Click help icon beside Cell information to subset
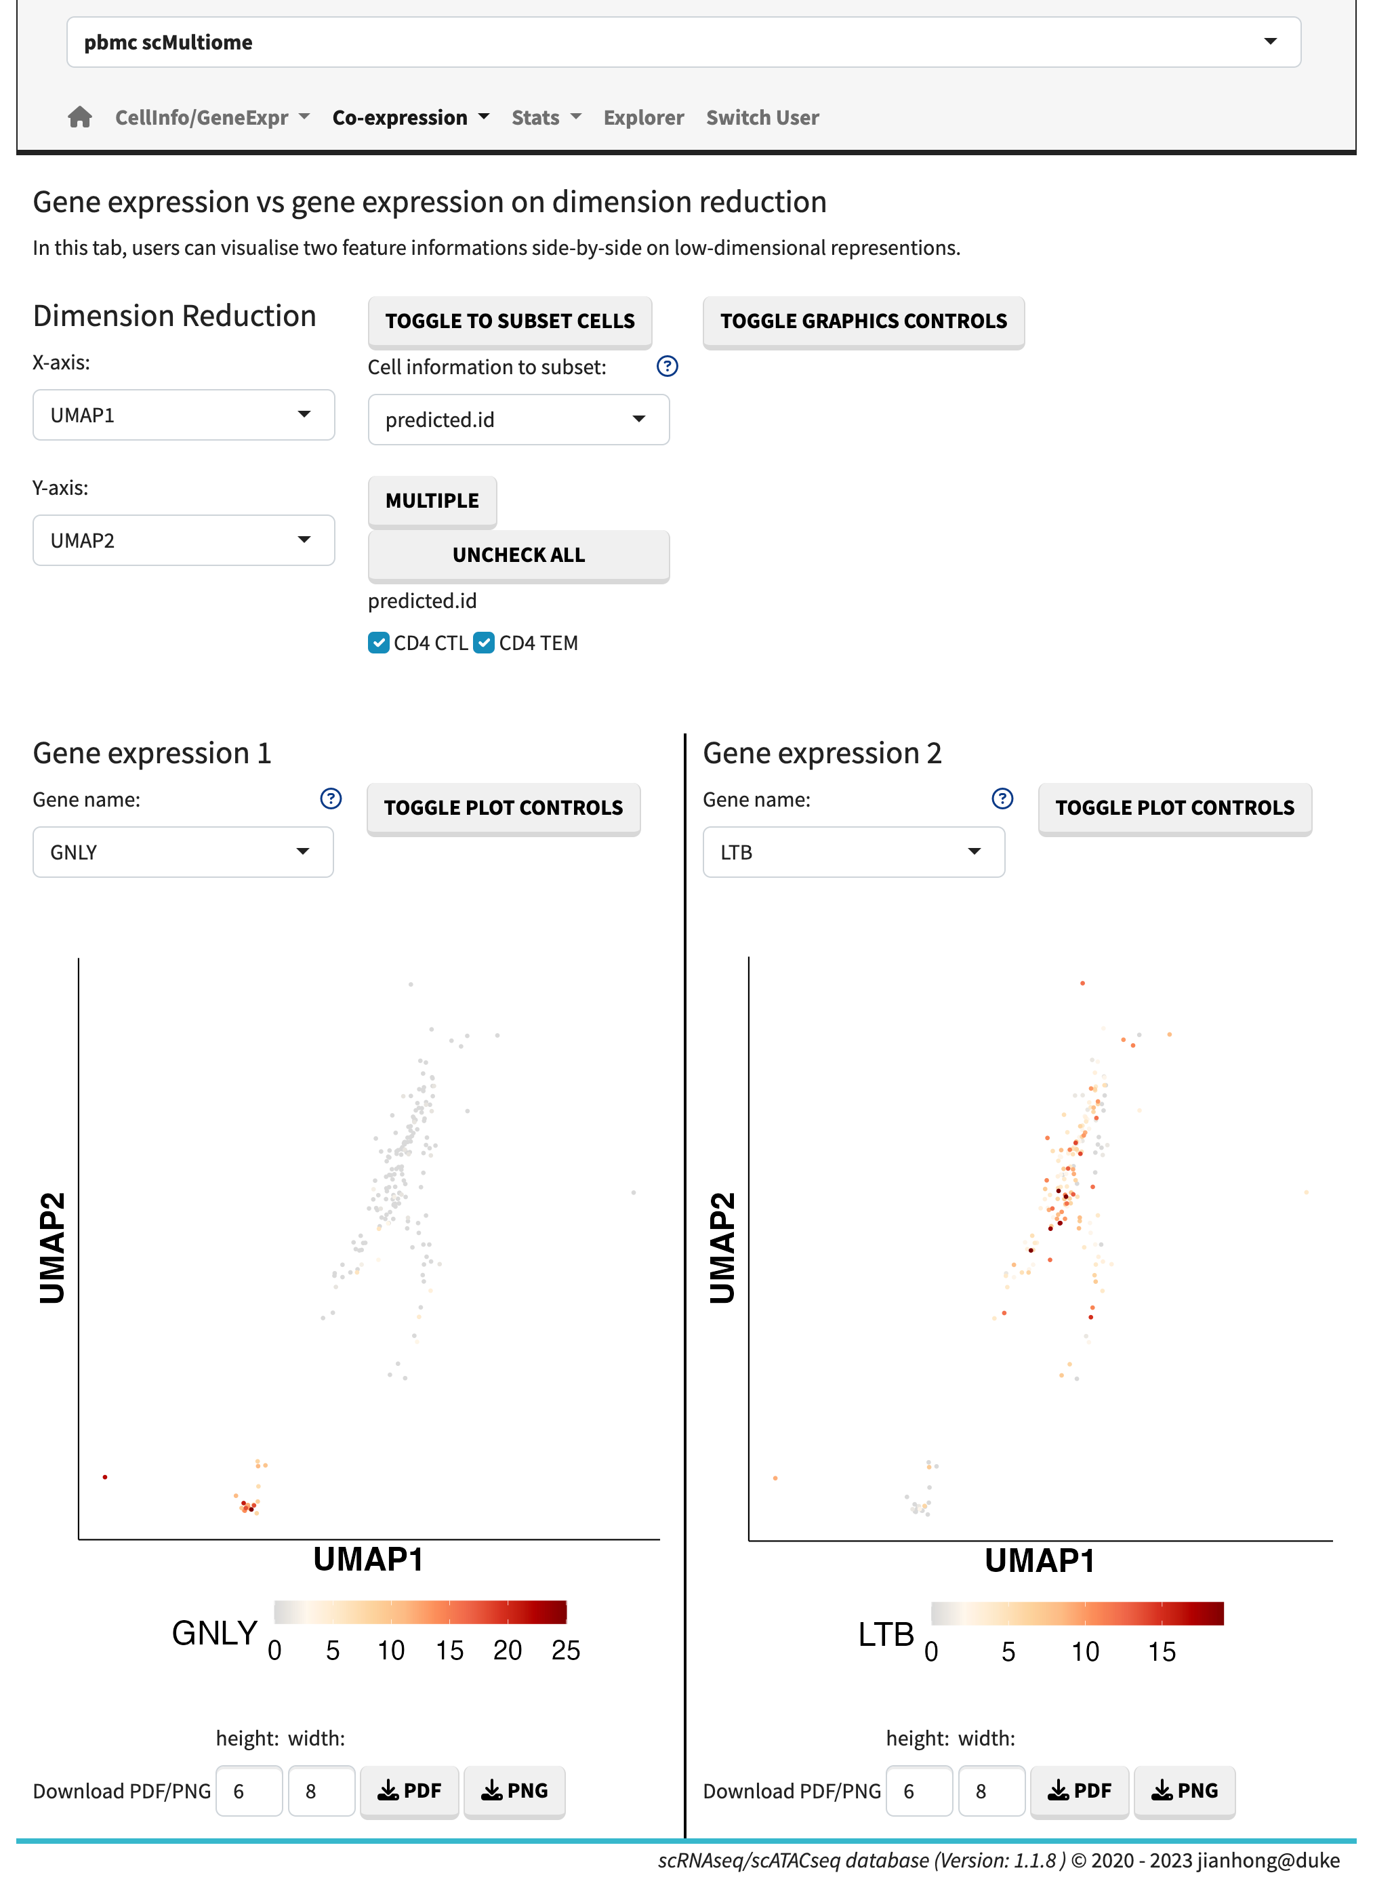The image size is (1373, 1898). (x=667, y=367)
